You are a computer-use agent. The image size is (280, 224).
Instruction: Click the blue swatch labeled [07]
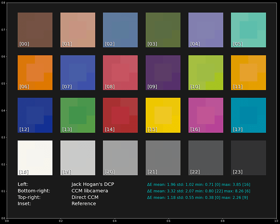(78, 73)
